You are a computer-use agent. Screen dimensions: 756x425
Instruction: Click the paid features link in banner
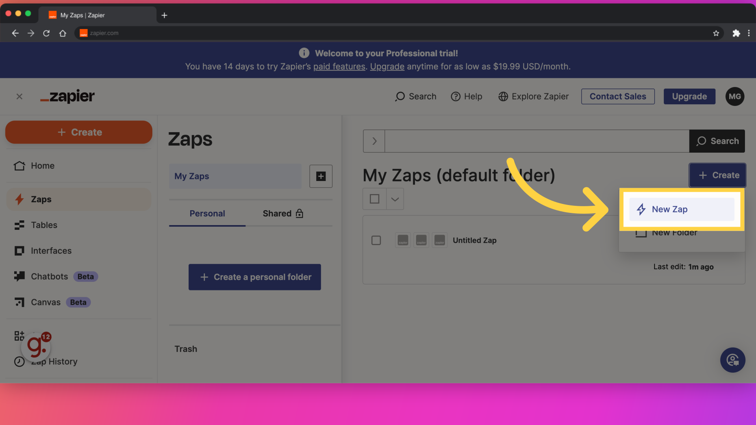click(x=339, y=67)
